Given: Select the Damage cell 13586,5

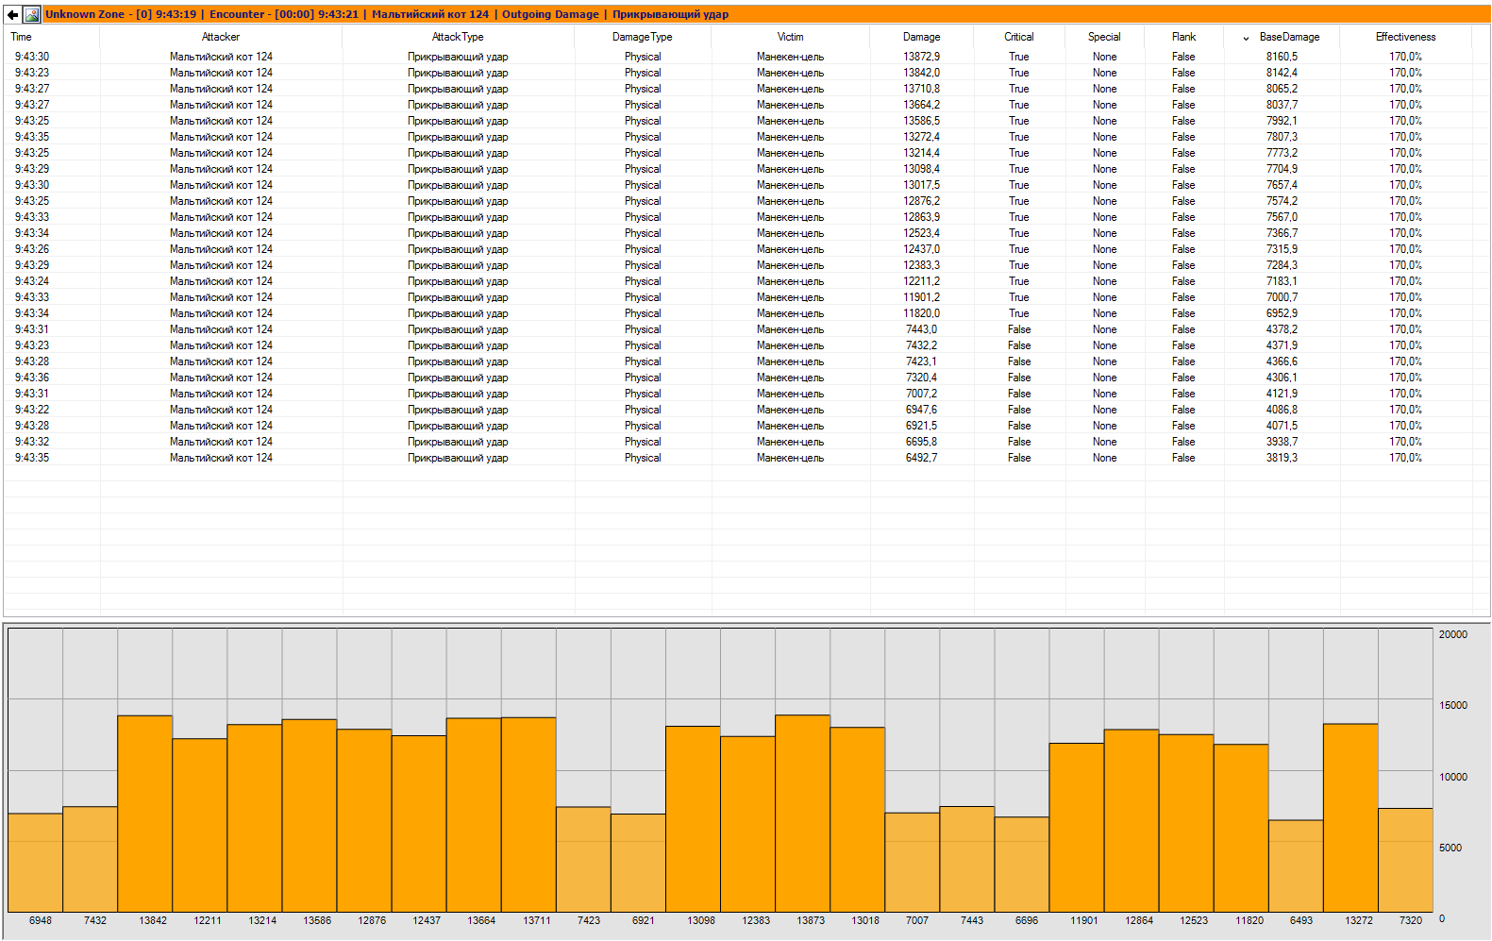Looking at the screenshot, I should (922, 121).
